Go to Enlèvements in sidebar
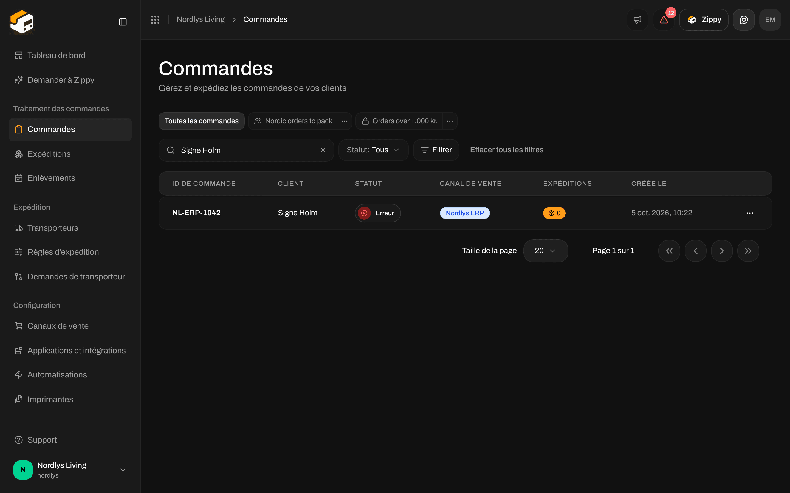Viewport: 790px width, 493px height. pos(70,178)
